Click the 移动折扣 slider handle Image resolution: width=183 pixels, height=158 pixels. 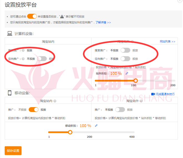pos(70,132)
